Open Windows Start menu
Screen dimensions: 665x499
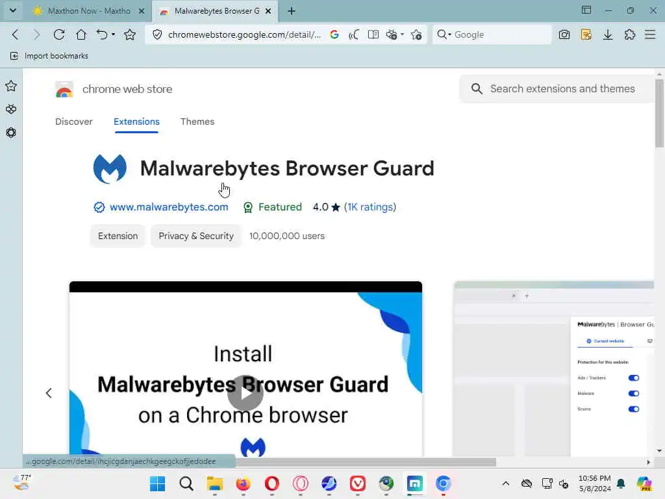[x=157, y=483]
